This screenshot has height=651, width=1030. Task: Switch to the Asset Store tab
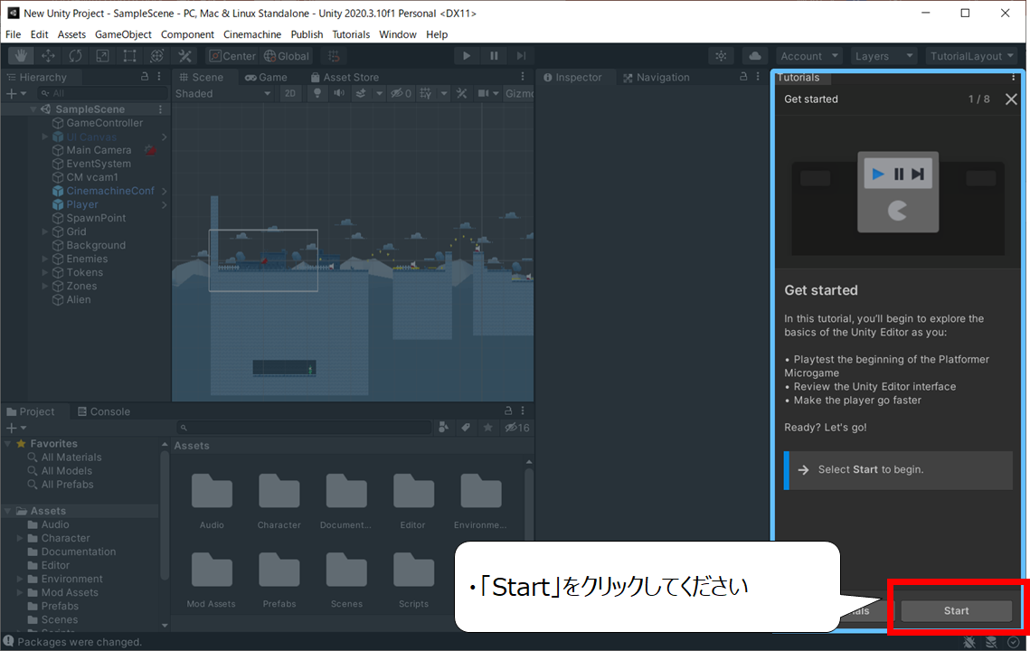click(345, 77)
